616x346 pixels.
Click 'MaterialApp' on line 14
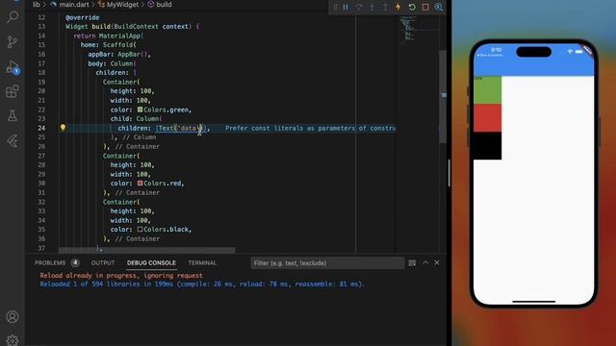(119, 36)
